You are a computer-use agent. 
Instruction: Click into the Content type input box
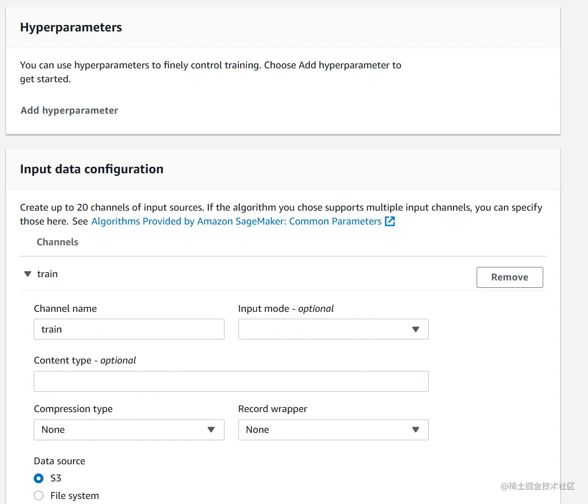point(230,382)
